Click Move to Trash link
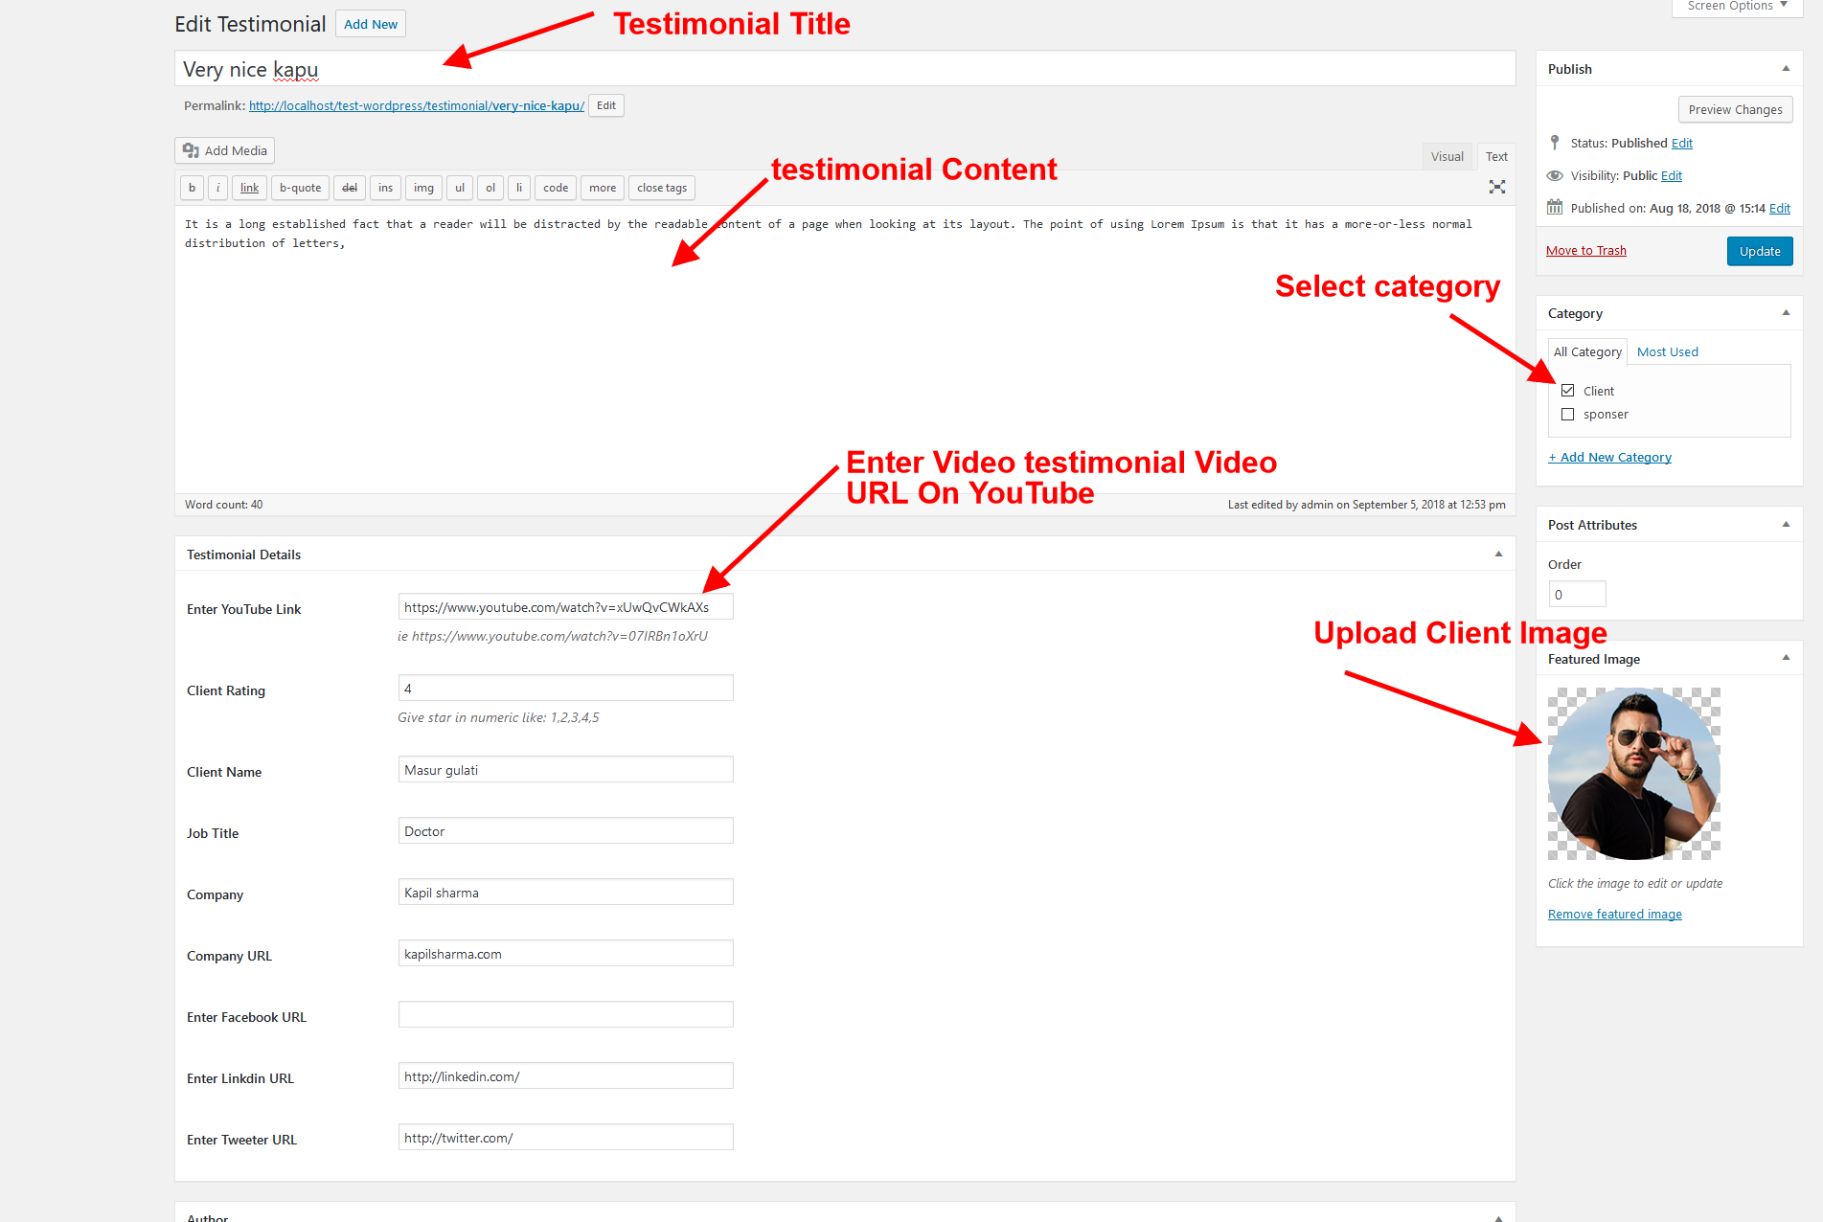 pos(1586,250)
